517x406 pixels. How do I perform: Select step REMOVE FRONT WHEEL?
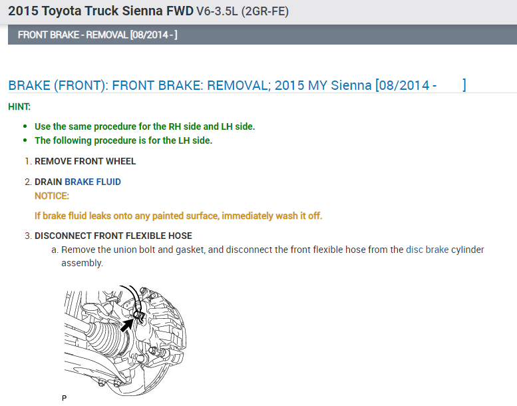(85, 161)
